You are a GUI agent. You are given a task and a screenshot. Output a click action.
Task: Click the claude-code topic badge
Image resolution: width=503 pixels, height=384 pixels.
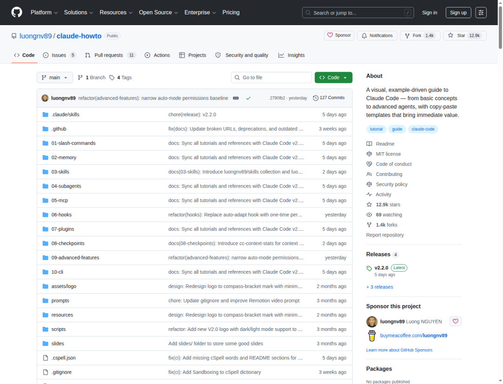[423, 129]
